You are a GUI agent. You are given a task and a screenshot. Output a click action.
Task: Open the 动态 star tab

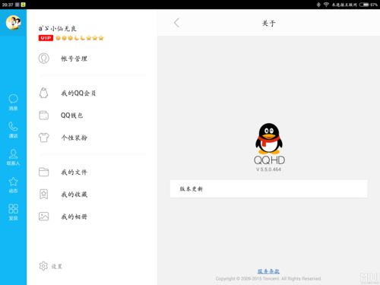point(13,185)
